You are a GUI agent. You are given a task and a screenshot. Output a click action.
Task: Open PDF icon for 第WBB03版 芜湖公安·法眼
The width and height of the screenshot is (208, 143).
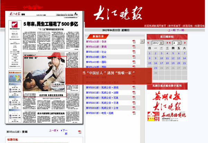(x=134, y=92)
